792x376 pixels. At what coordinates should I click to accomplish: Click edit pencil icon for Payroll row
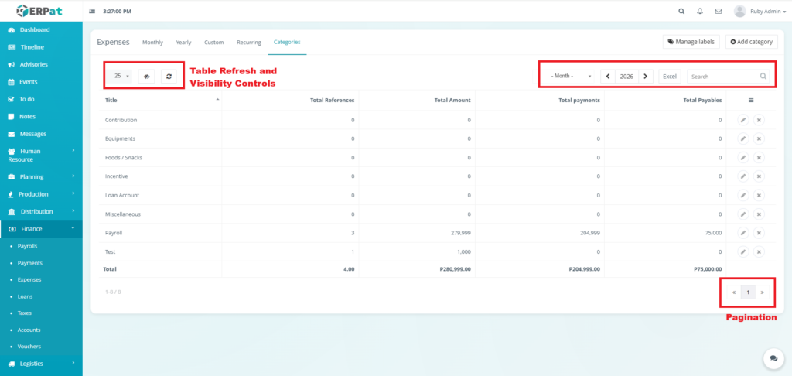[x=742, y=232]
